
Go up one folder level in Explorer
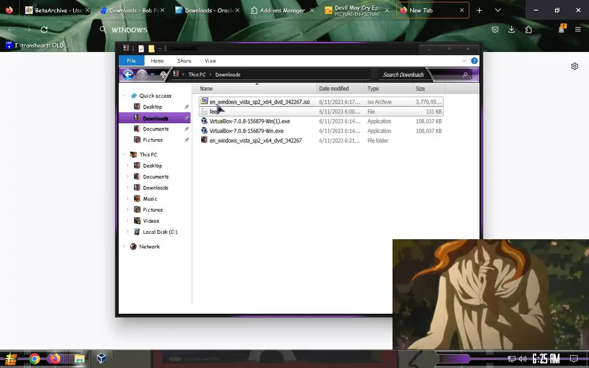[x=163, y=75]
